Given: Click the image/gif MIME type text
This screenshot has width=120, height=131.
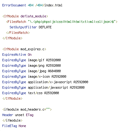Looking at the screenshot, I should click(x=36, y=60).
